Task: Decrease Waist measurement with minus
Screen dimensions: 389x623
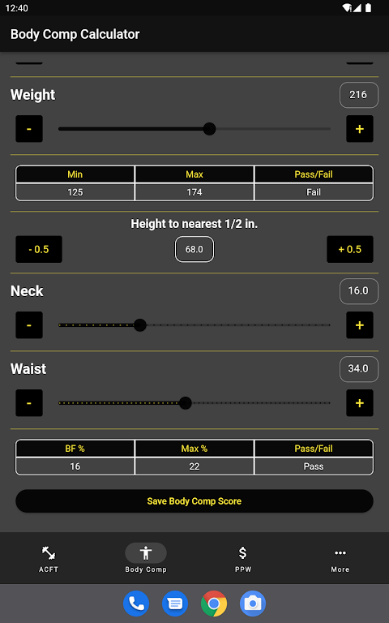Action: click(x=29, y=403)
